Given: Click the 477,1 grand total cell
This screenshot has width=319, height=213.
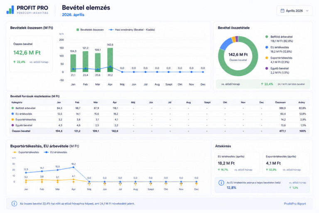Looking at the screenshot, I should (x=282, y=131).
